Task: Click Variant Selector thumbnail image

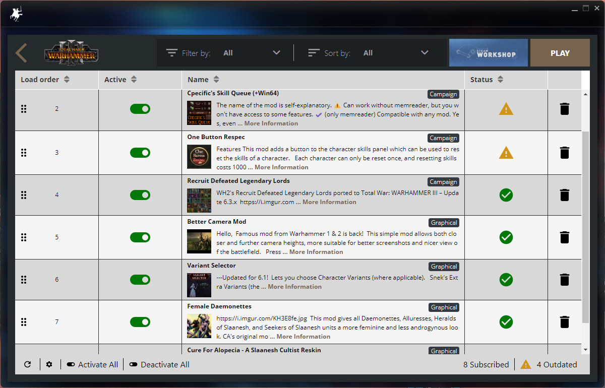Action: pyautogui.click(x=199, y=285)
